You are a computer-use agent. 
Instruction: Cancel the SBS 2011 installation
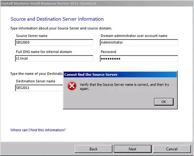click(172, 149)
